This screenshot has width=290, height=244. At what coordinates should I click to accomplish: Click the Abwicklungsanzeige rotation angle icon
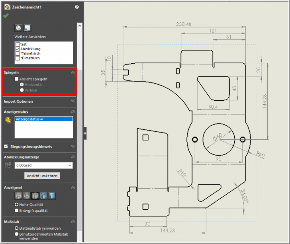[x=8, y=165]
